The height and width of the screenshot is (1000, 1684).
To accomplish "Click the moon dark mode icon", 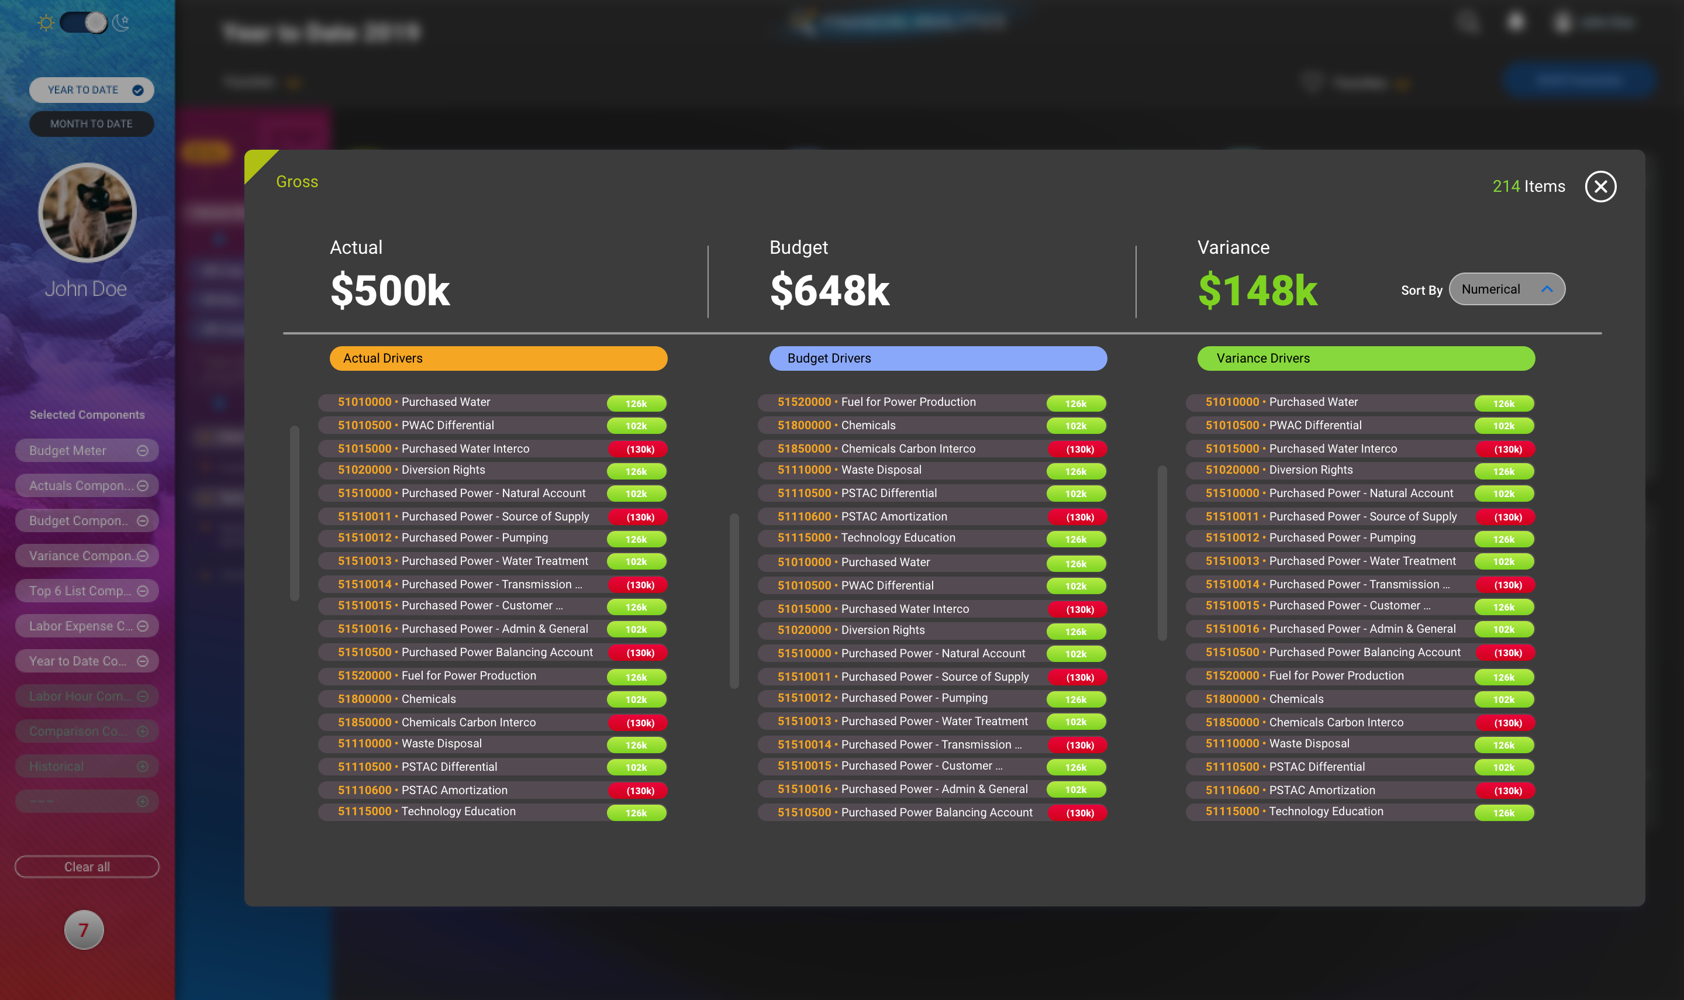I will tap(121, 23).
